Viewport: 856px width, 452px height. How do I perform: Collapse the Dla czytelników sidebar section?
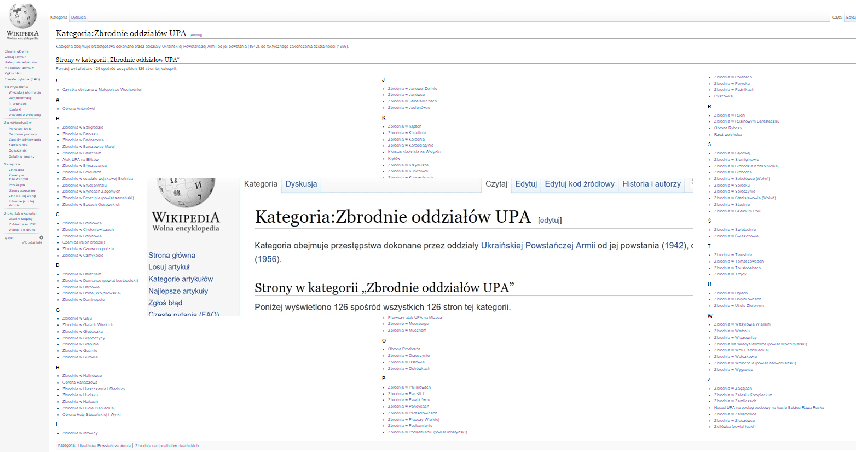click(x=16, y=87)
